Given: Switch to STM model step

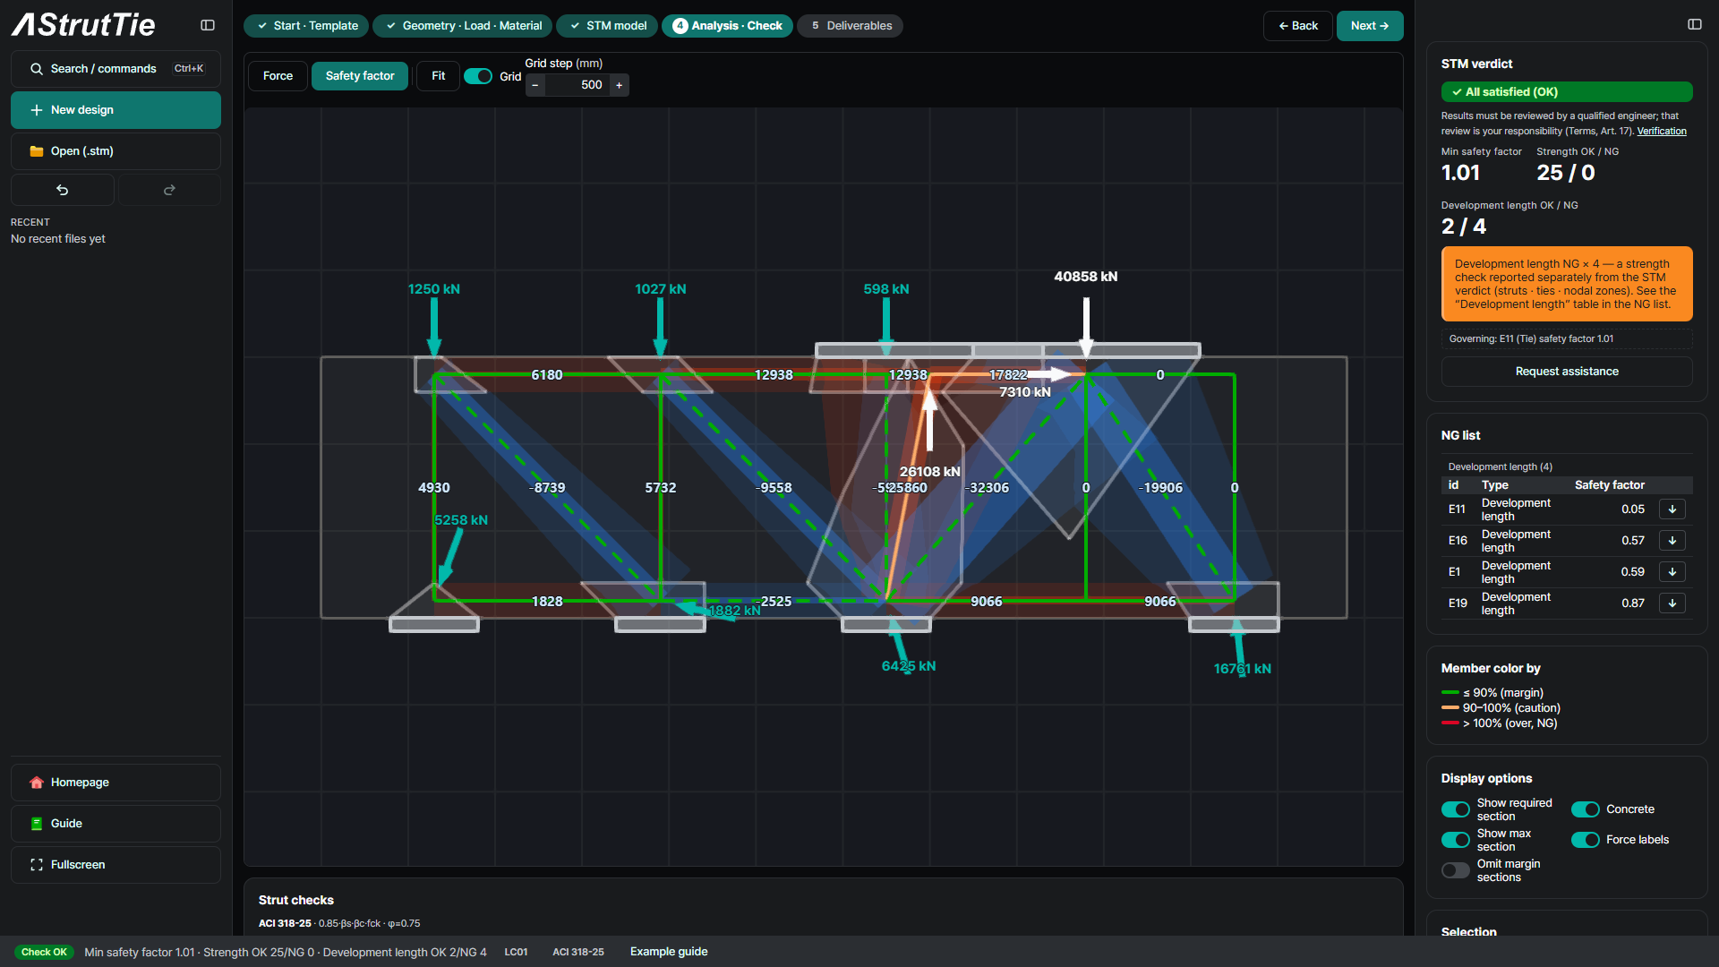Looking at the screenshot, I should [x=608, y=26].
